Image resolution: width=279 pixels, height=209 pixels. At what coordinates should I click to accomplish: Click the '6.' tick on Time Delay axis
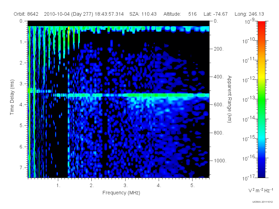(x=22, y=147)
